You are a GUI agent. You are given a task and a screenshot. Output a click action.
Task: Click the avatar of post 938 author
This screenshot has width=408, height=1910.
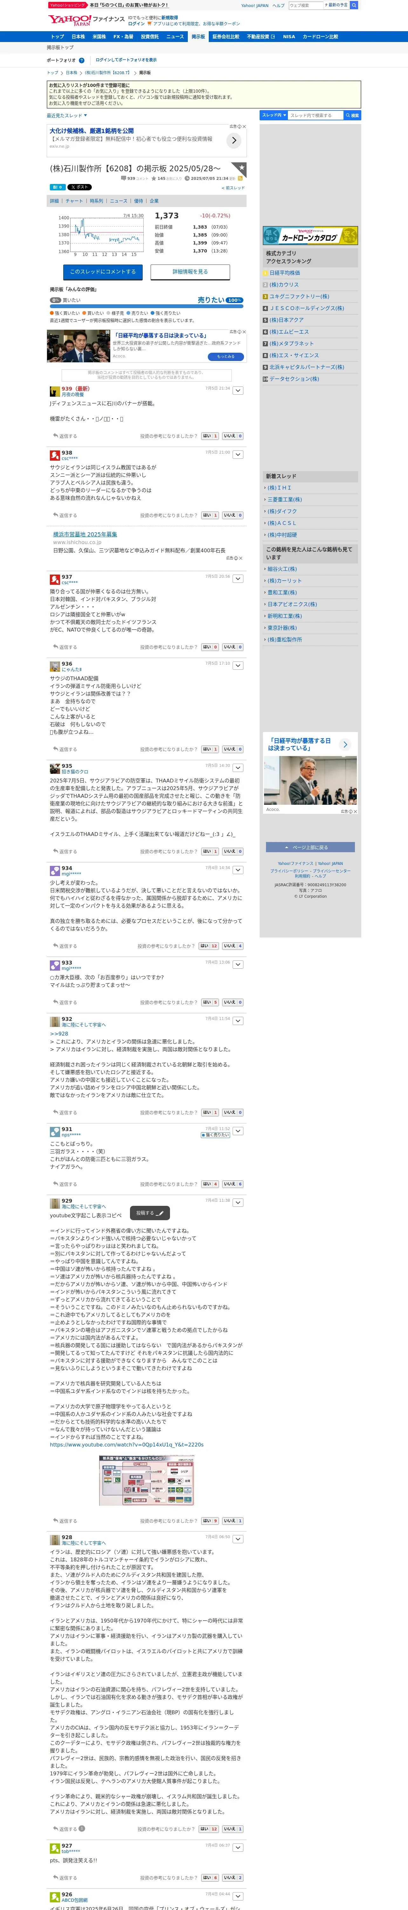tap(55, 455)
